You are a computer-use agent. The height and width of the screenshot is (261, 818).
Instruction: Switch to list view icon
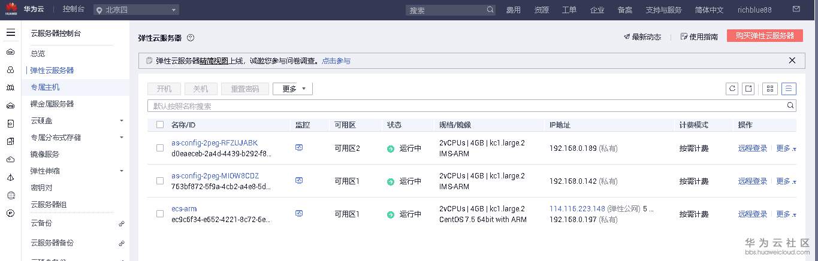(x=789, y=89)
